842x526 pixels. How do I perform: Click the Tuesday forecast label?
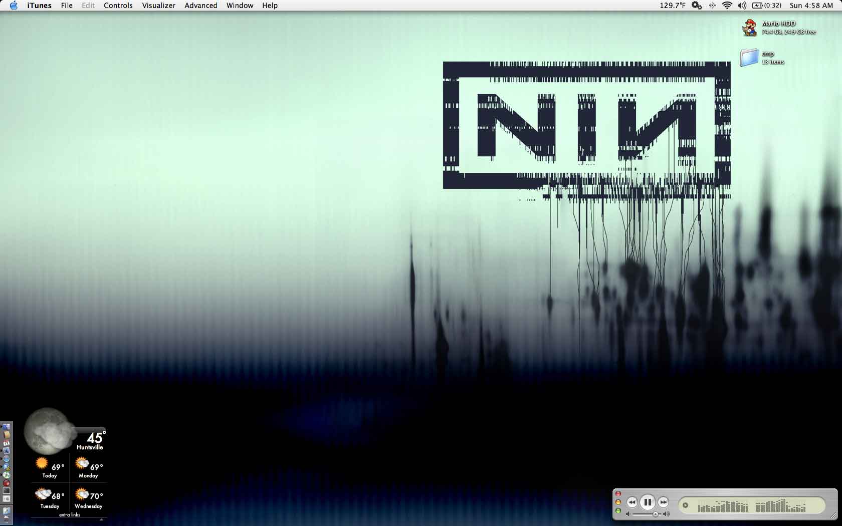point(50,506)
